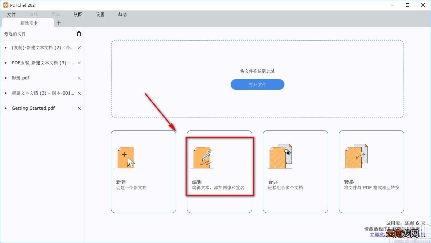This screenshot has height=243, width=431.
Task: Maximize the PDFChef window
Action: pos(407,5)
